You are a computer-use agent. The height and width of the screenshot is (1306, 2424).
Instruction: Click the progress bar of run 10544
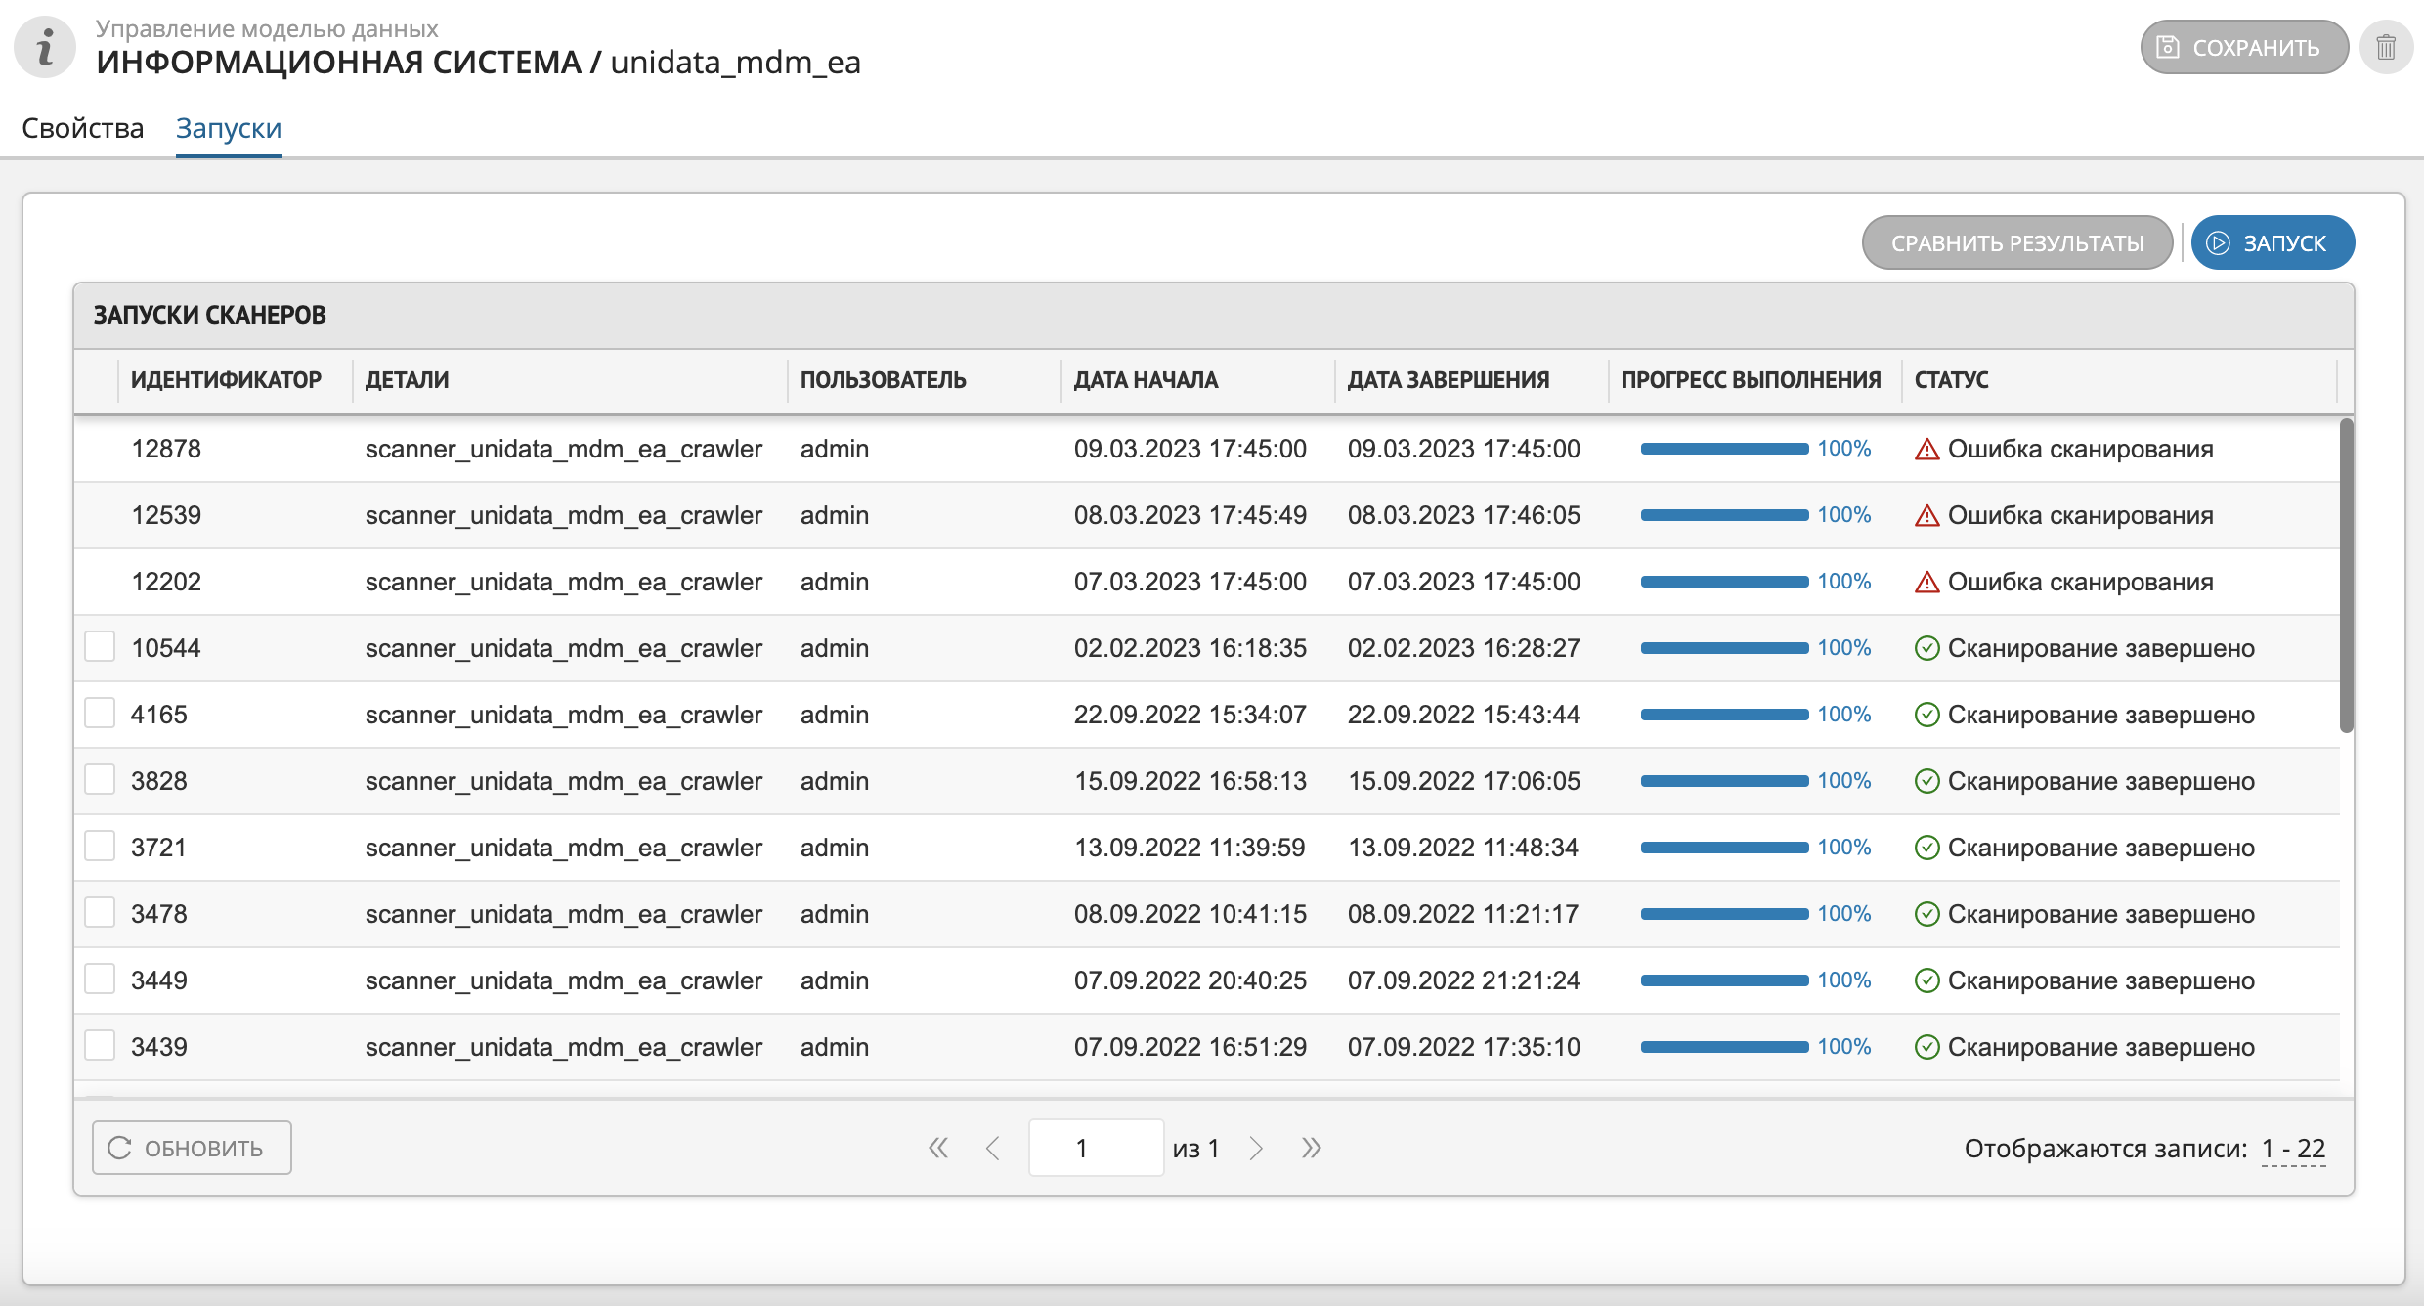1724,648
